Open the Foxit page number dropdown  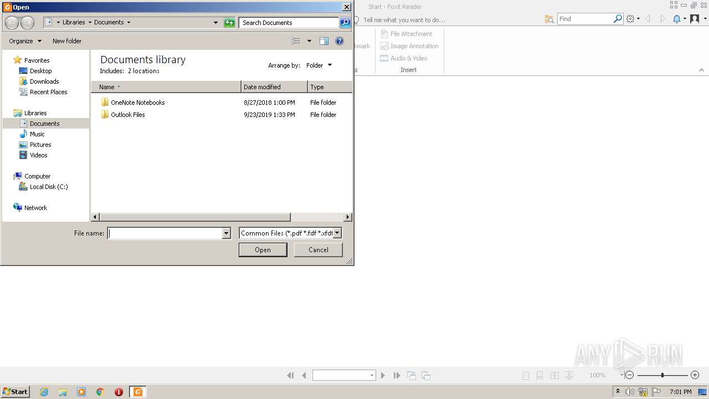(x=372, y=376)
